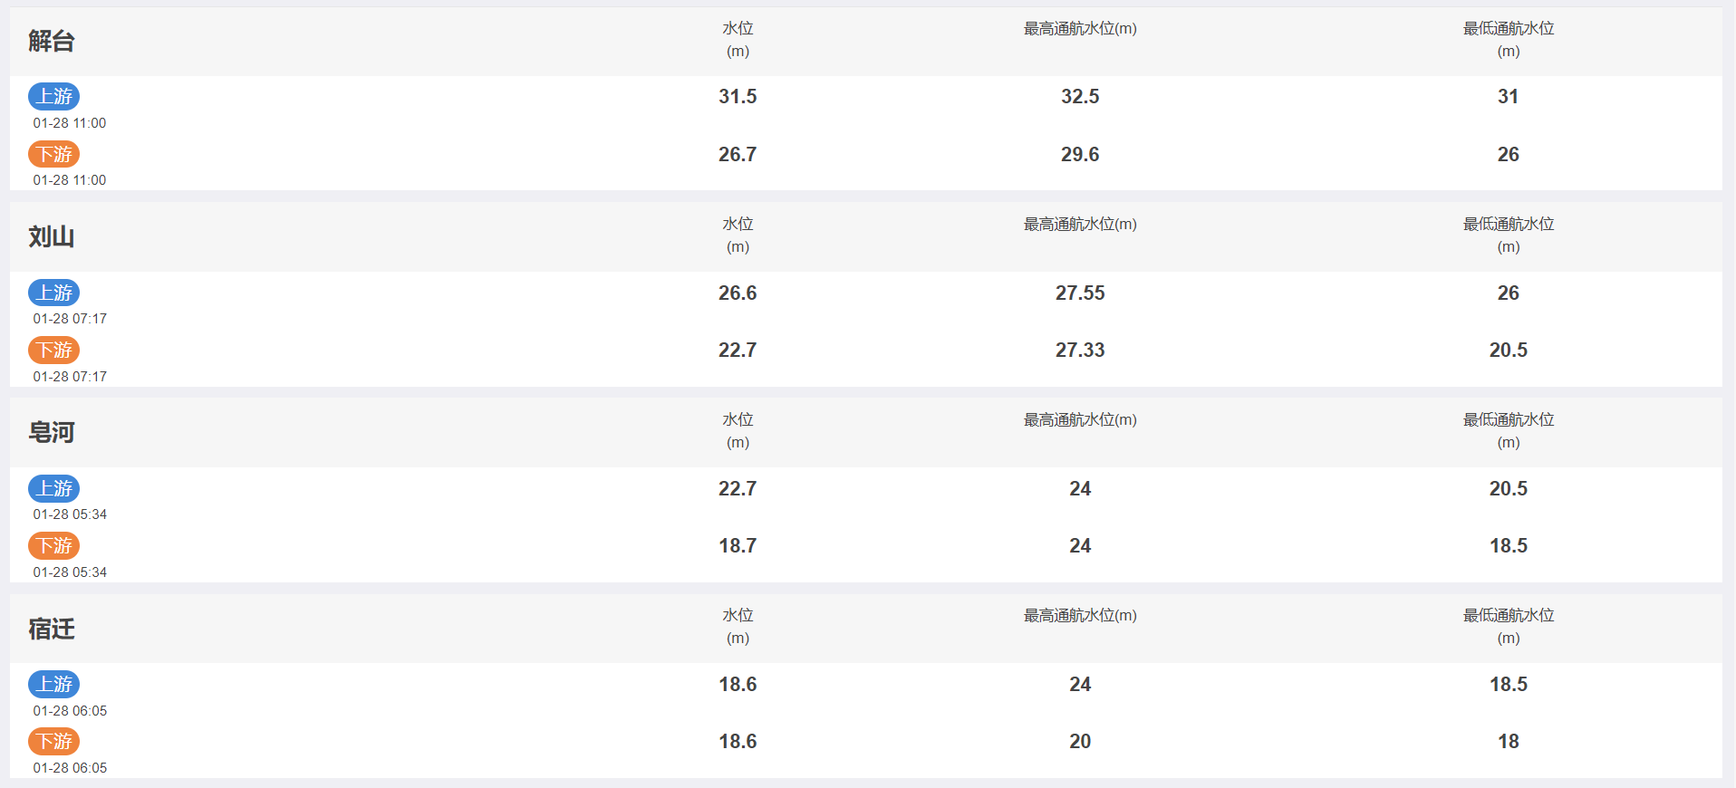Click the 皂河 upstream 上游 badge
The width and height of the screenshot is (1736, 788).
pyautogui.click(x=54, y=488)
